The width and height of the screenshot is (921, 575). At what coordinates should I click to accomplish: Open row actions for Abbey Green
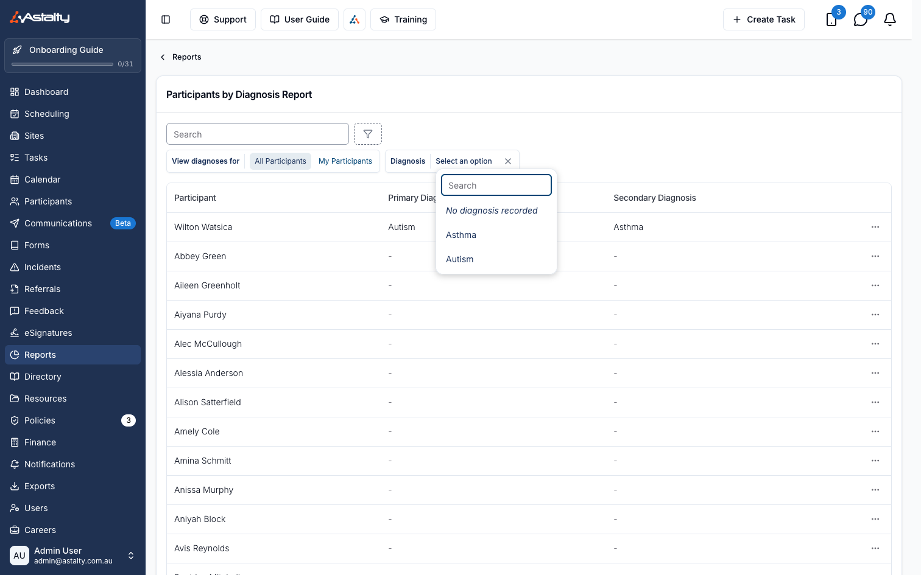tap(875, 256)
